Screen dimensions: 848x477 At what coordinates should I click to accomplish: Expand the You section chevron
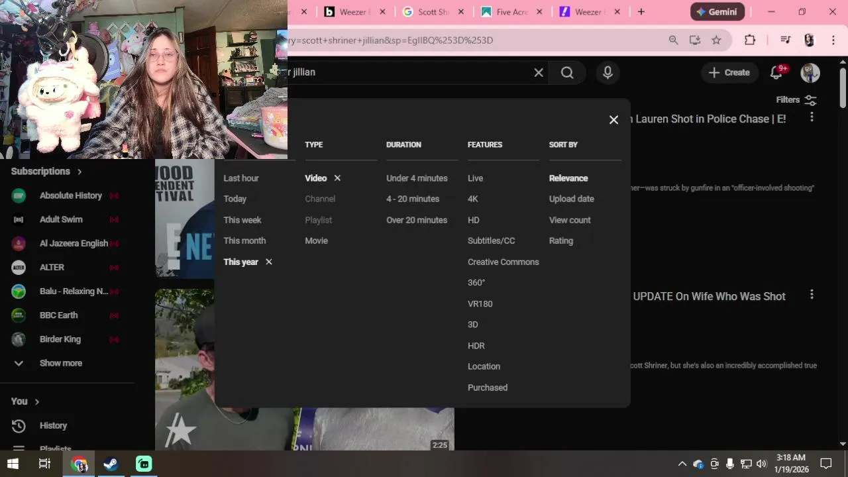pyautogui.click(x=37, y=401)
